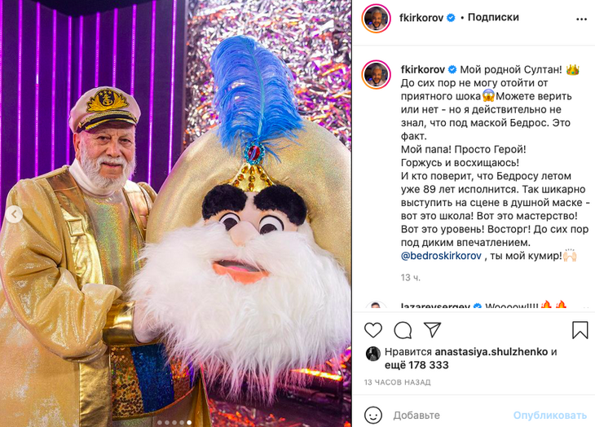This screenshot has width=595, height=427.
Task: Click Опубликовать to post comment
Action: [x=550, y=416]
